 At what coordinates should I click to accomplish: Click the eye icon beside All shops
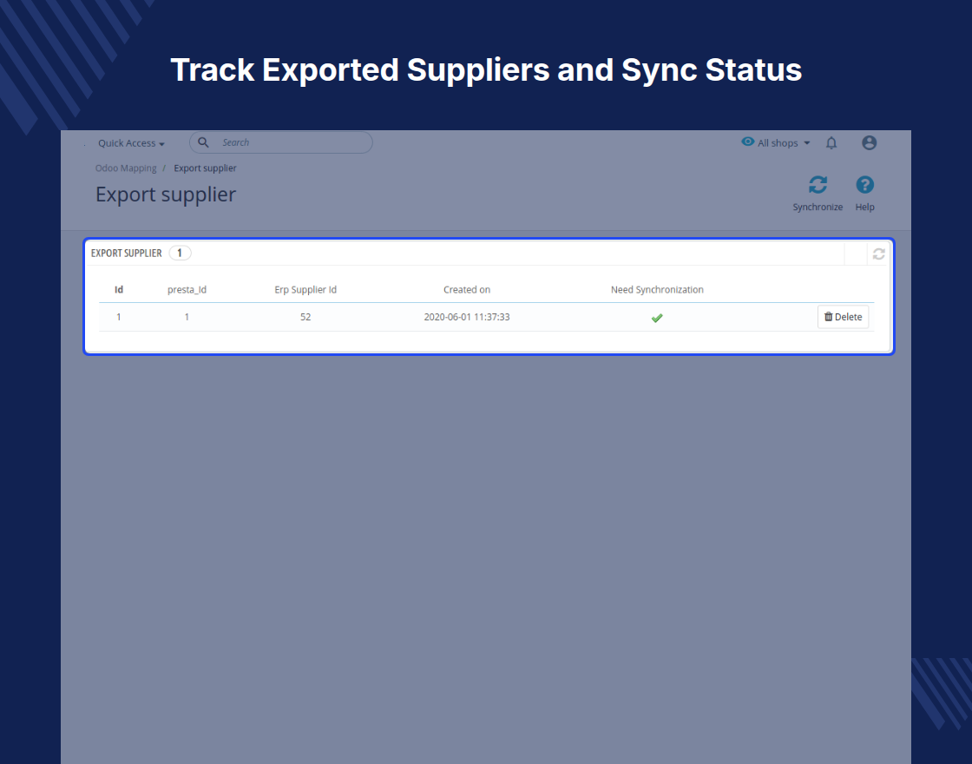748,142
